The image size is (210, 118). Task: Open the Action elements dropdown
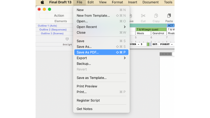pos(59,16)
